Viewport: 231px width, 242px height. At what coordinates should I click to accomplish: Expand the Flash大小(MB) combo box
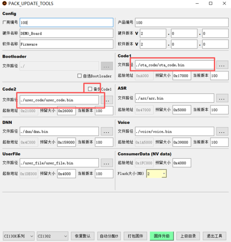click(x=156, y=173)
